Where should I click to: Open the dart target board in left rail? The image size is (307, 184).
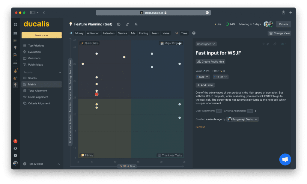coord(16,78)
